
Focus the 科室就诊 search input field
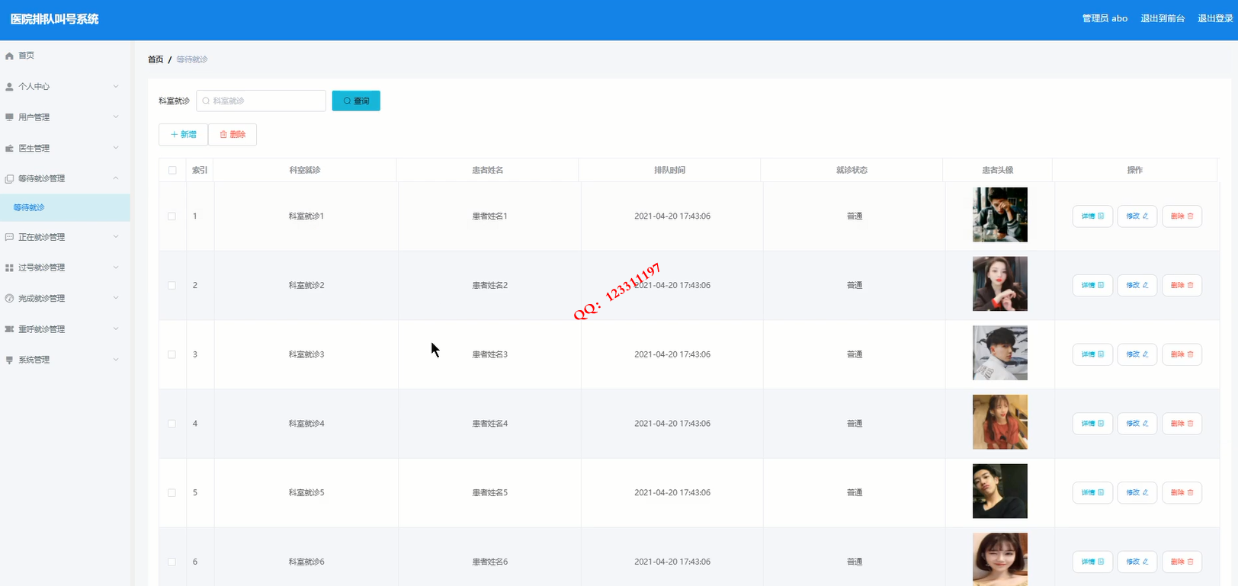pyautogui.click(x=261, y=101)
